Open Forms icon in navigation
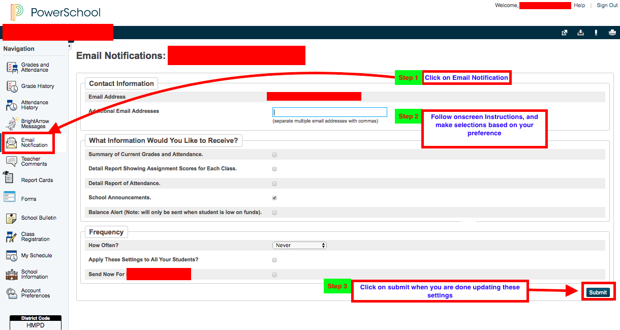Image resolution: width=620 pixels, height=330 pixels. point(10,197)
